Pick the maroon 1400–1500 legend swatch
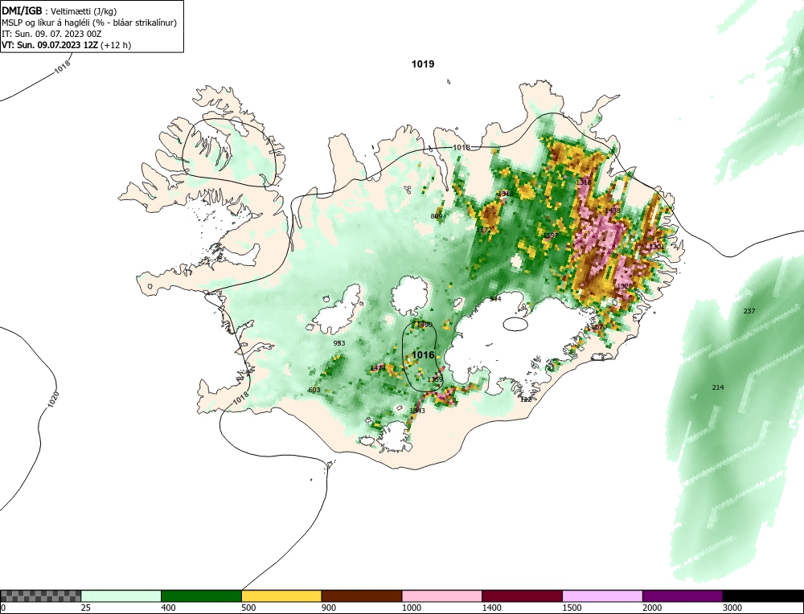This screenshot has height=614, width=804. pos(522,596)
